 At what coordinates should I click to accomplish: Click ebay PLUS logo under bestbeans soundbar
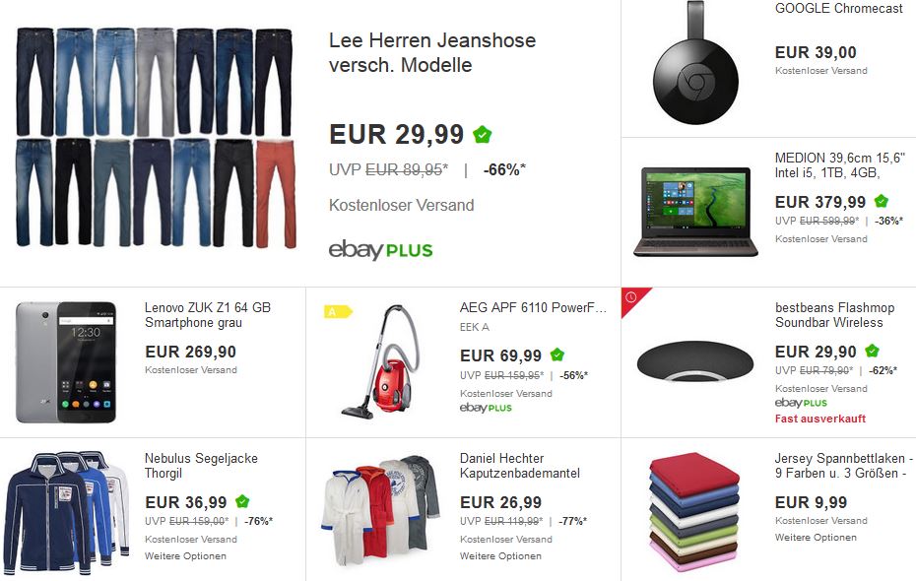(x=801, y=403)
